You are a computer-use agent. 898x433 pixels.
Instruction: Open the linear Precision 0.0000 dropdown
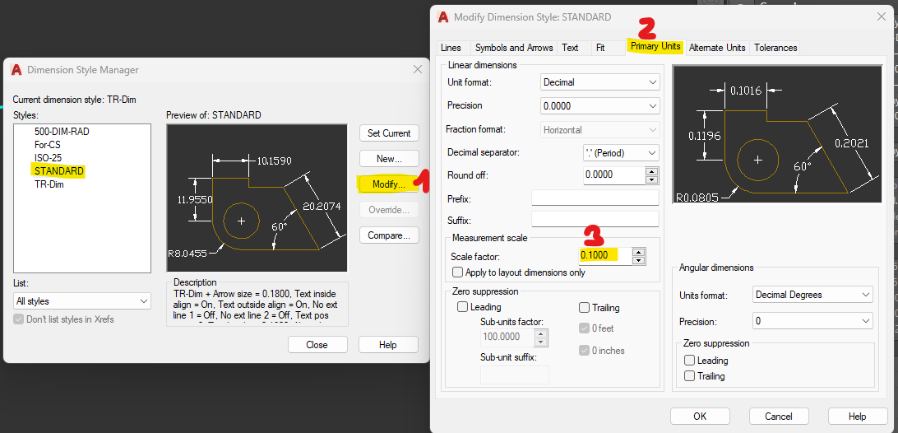[x=600, y=105]
